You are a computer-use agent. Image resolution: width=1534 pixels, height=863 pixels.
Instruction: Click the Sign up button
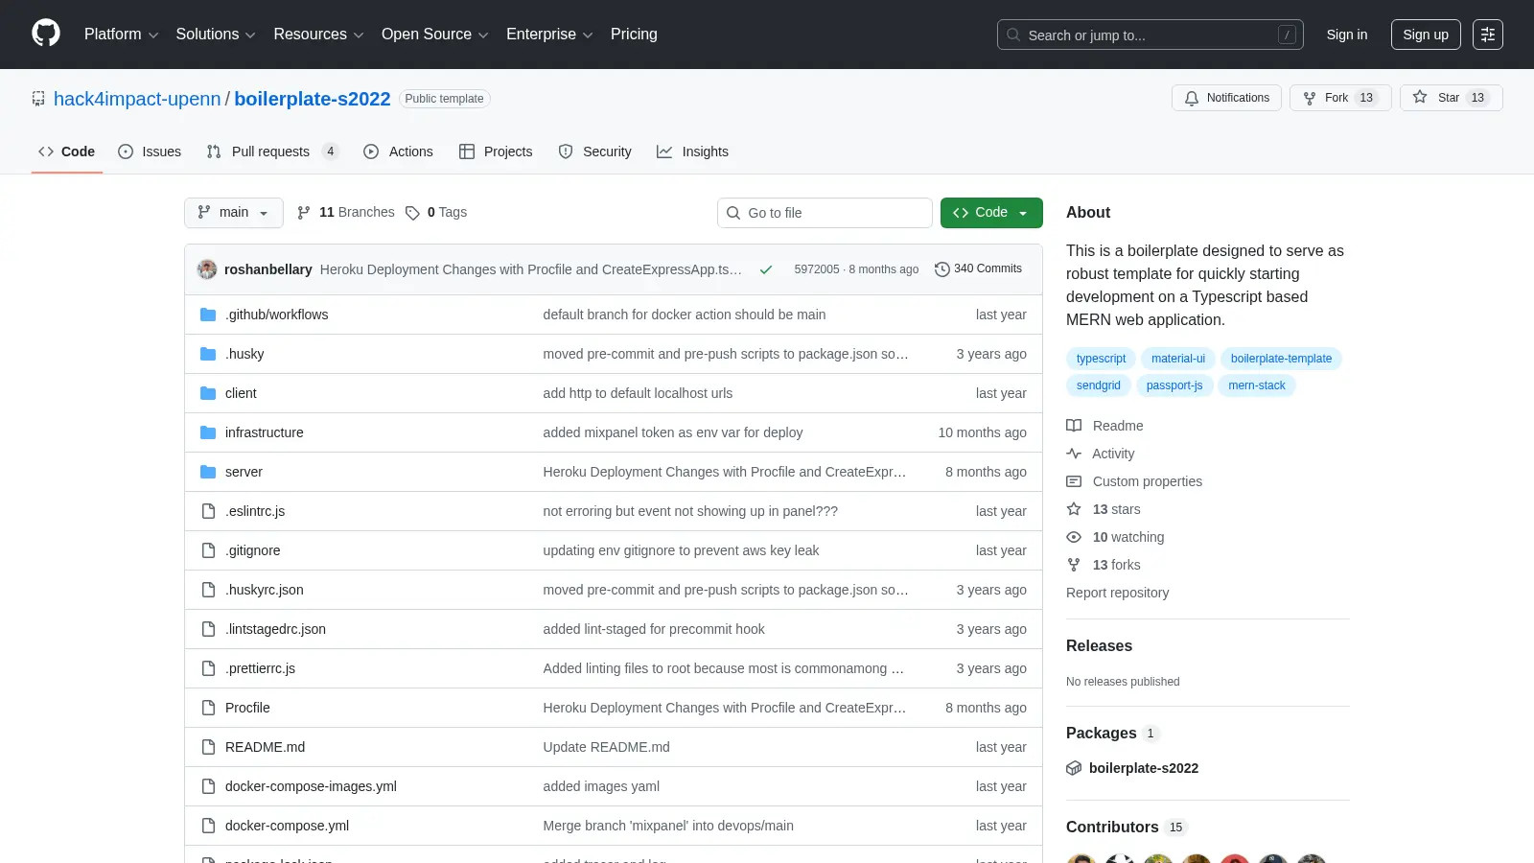pyautogui.click(x=1426, y=35)
